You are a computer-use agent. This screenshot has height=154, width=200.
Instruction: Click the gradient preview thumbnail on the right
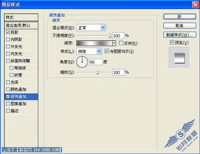179,58
